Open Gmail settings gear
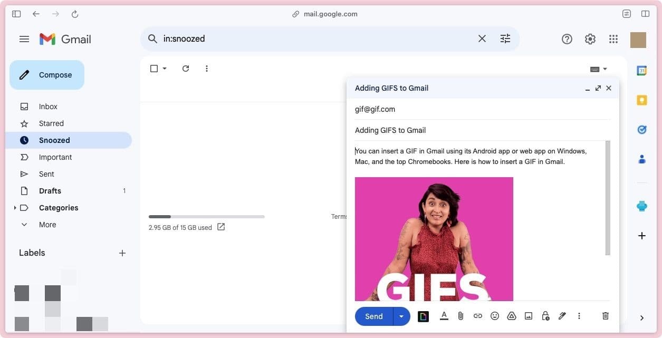The height and width of the screenshot is (338, 662). coord(590,38)
